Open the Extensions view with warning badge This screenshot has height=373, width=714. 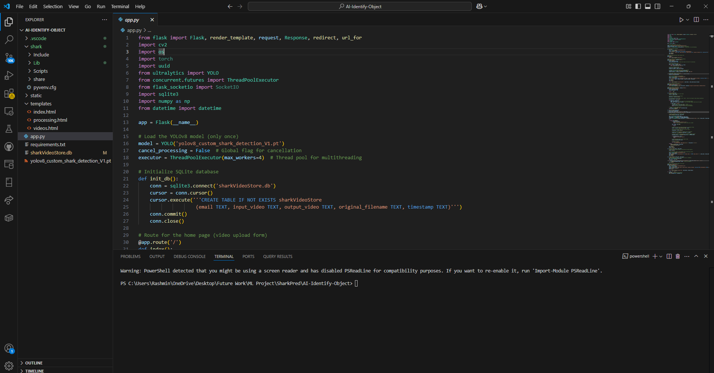click(9, 93)
